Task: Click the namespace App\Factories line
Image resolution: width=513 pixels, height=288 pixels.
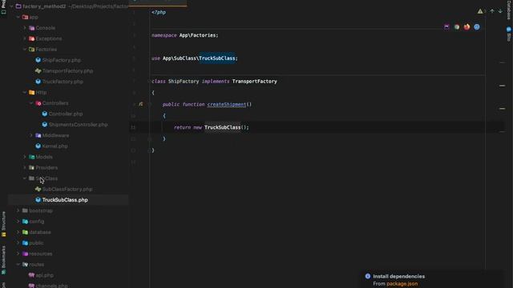Action: [x=185, y=35]
